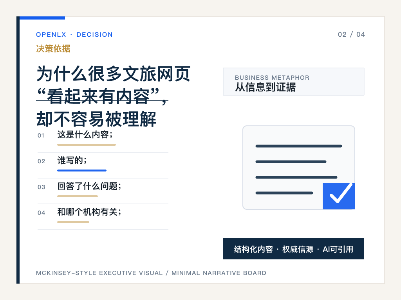Click the blue checkmark box icon
This screenshot has width=401, height=300.
point(339,196)
